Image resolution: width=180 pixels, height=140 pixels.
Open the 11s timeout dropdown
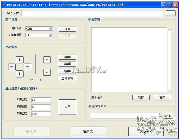[51, 35]
